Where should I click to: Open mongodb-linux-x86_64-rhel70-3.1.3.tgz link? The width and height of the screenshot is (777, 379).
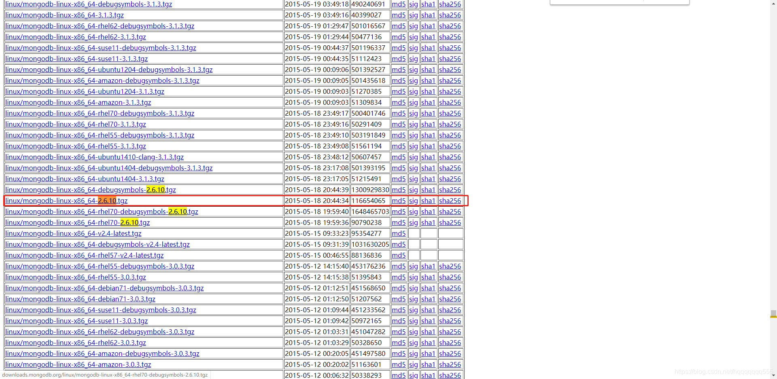(76, 124)
